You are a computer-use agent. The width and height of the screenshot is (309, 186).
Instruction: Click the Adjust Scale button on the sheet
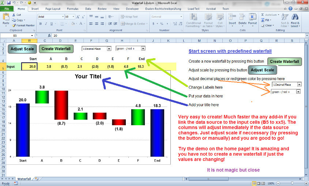click(x=22, y=49)
